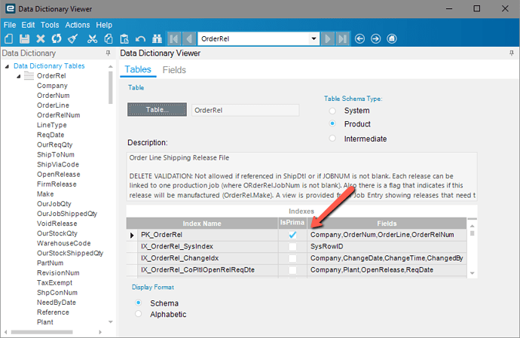Select row marker for PK_OrderRel index
520x338 pixels.
click(132, 235)
